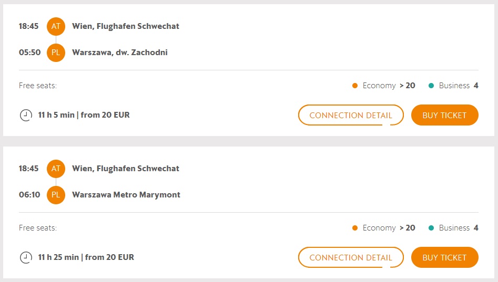Viewport: 498px width, 282px height.
Task: Click the 11 h 25 min duration text
Action: (58, 257)
